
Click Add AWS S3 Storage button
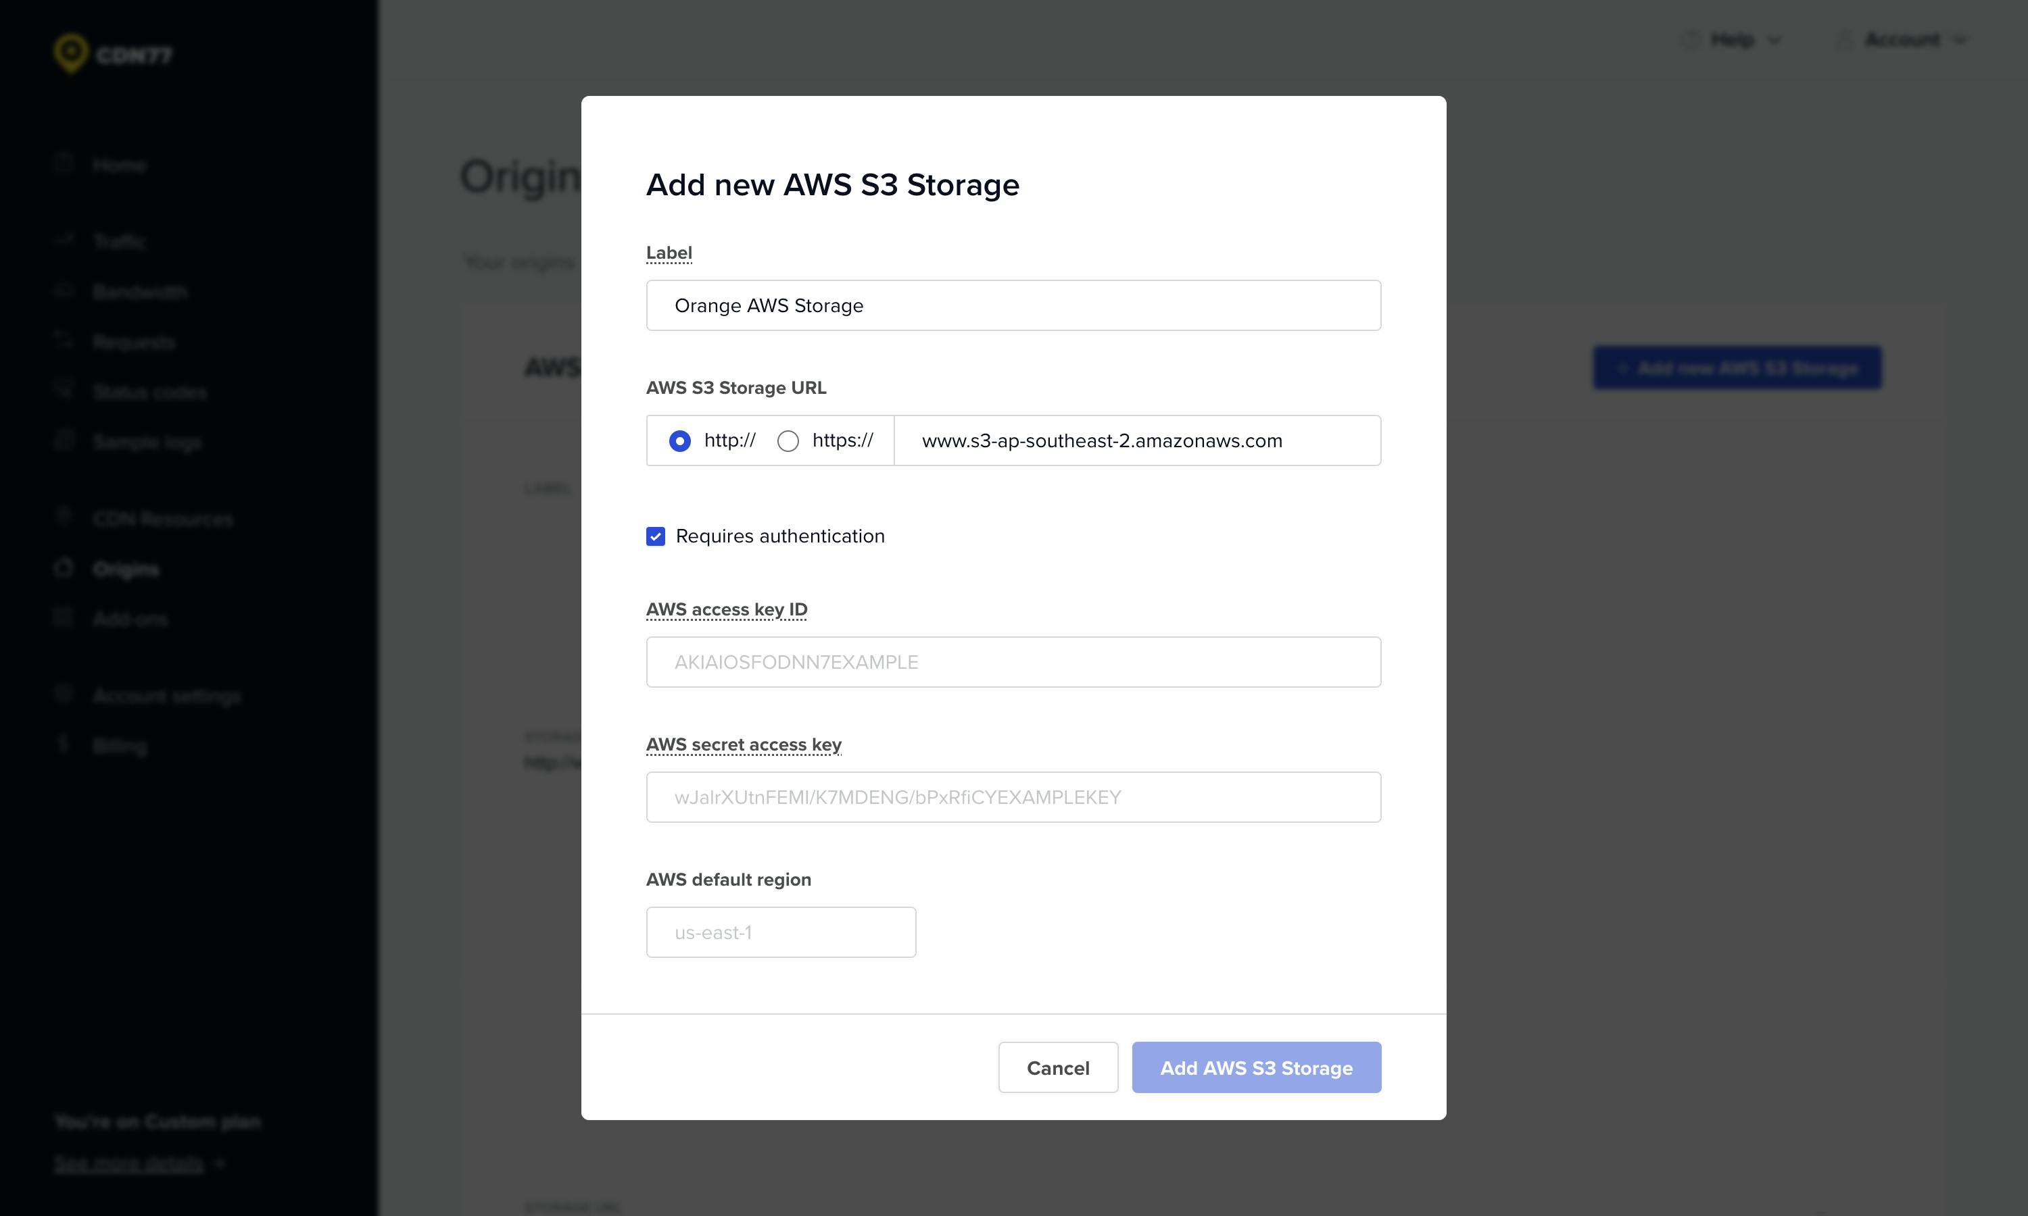pos(1256,1067)
